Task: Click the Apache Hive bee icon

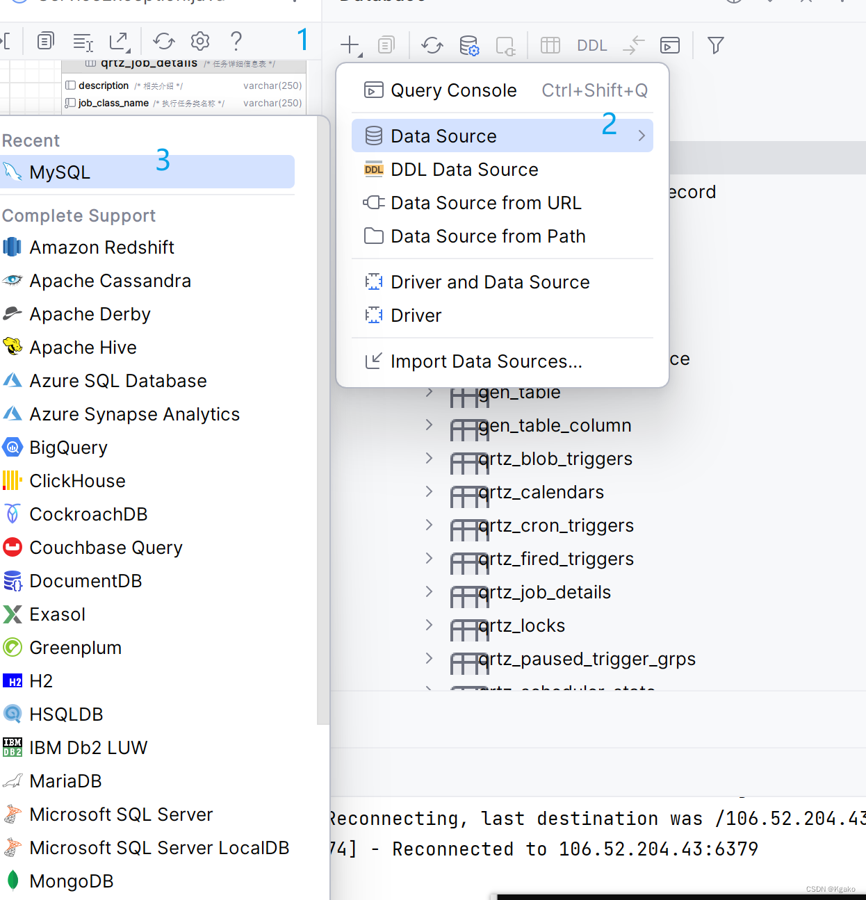Action: click(13, 346)
